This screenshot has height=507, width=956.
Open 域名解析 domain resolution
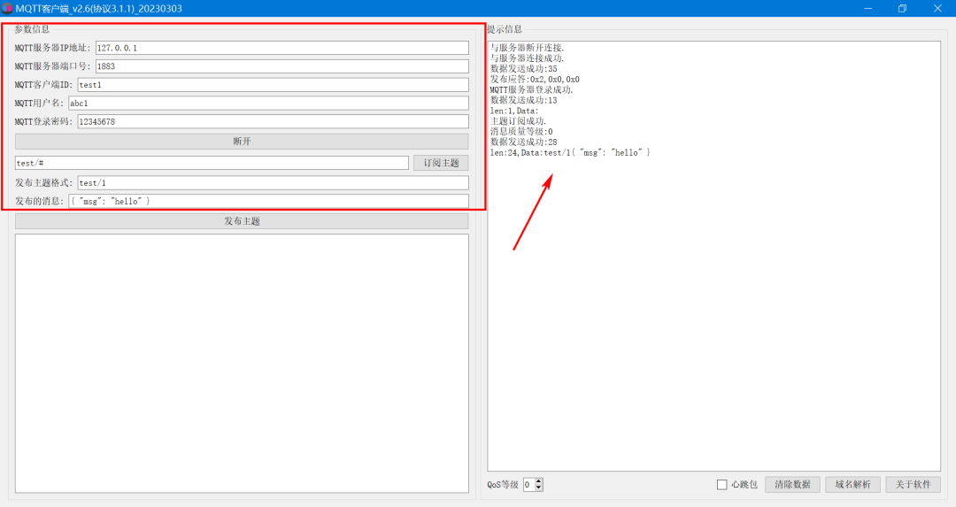(x=852, y=485)
